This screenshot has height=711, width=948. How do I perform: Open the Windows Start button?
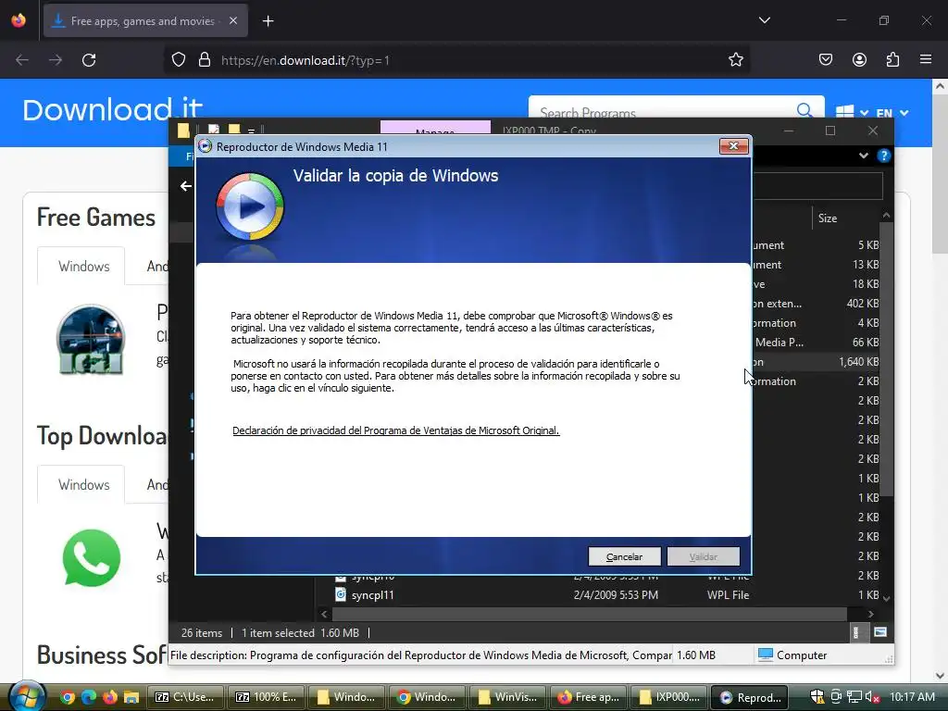coord(27,696)
